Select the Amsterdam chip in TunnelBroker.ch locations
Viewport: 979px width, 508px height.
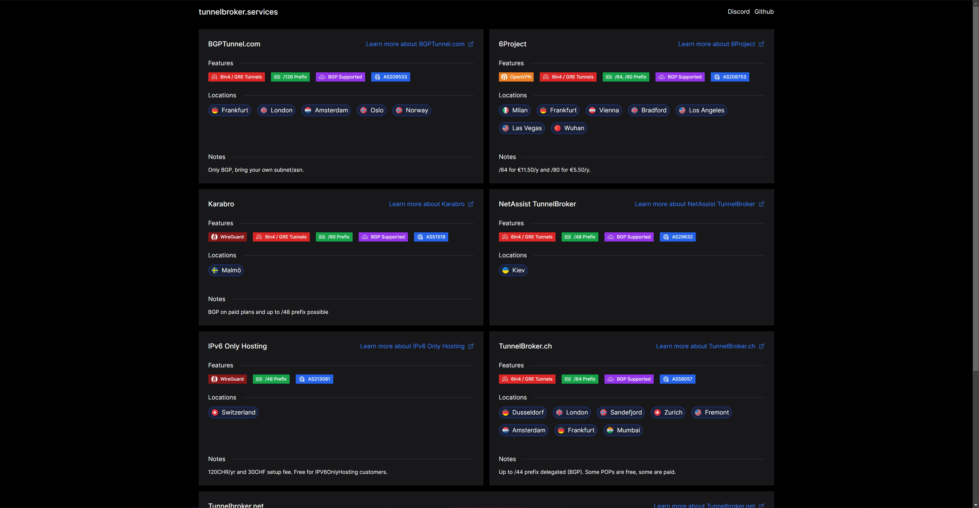(x=523, y=431)
